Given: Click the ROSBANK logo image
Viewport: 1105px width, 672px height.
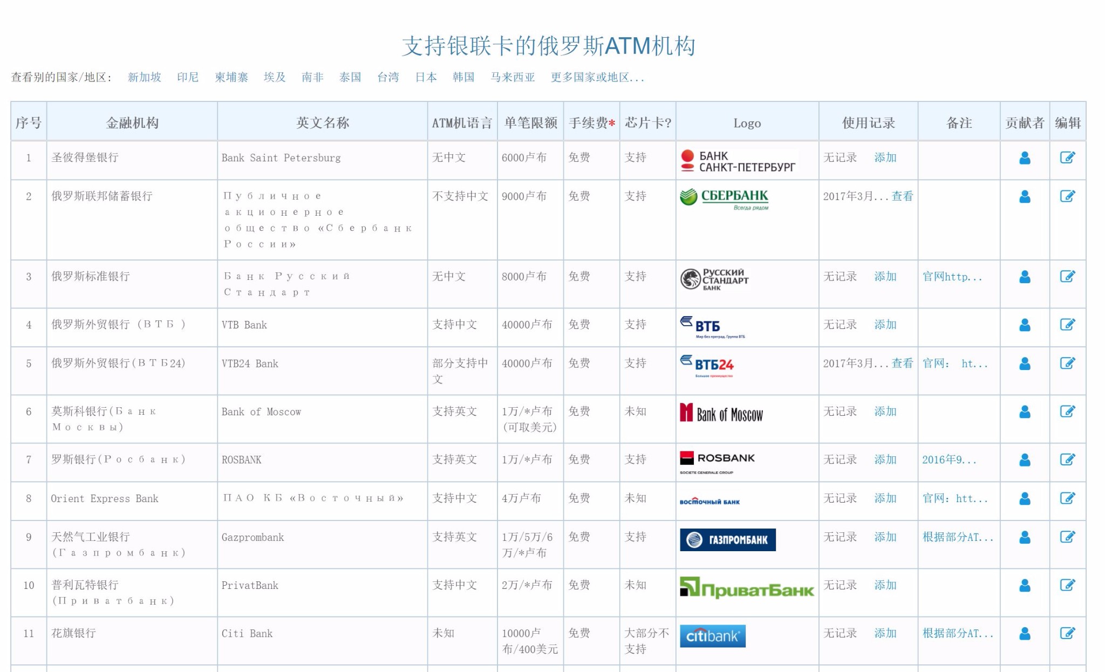Looking at the screenshot, I should 717,463.
